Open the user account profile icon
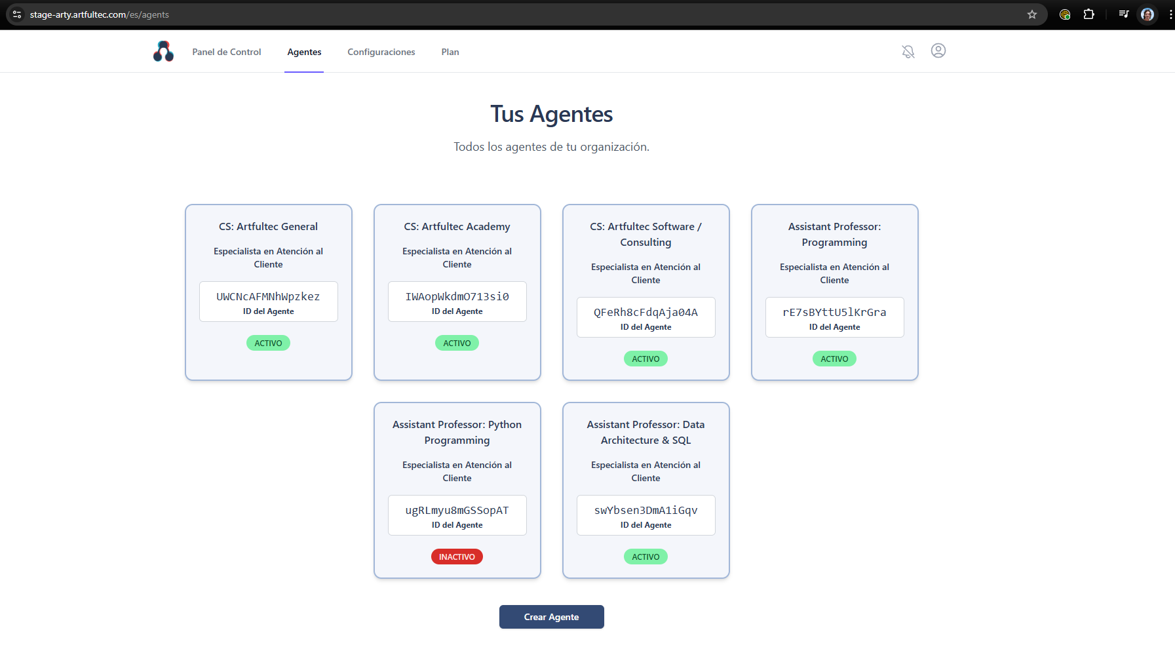The image size is (1175, 647). tap(938, 50)
